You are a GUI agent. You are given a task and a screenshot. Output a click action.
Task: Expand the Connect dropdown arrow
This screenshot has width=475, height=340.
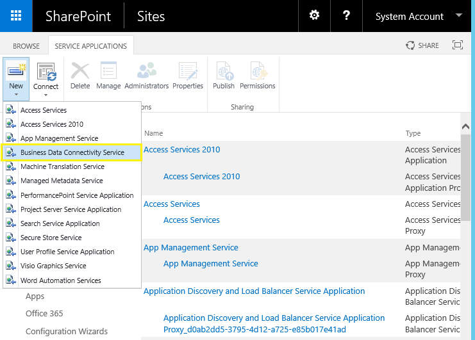click(46, 95)
